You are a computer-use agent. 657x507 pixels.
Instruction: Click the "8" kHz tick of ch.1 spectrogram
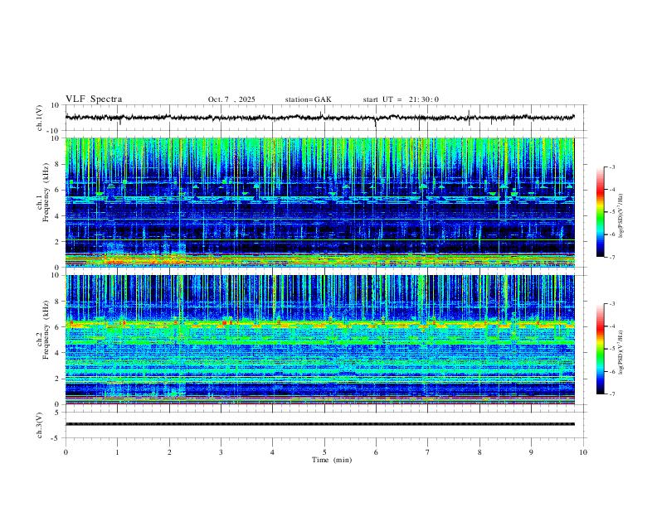[x=58, y=164]
